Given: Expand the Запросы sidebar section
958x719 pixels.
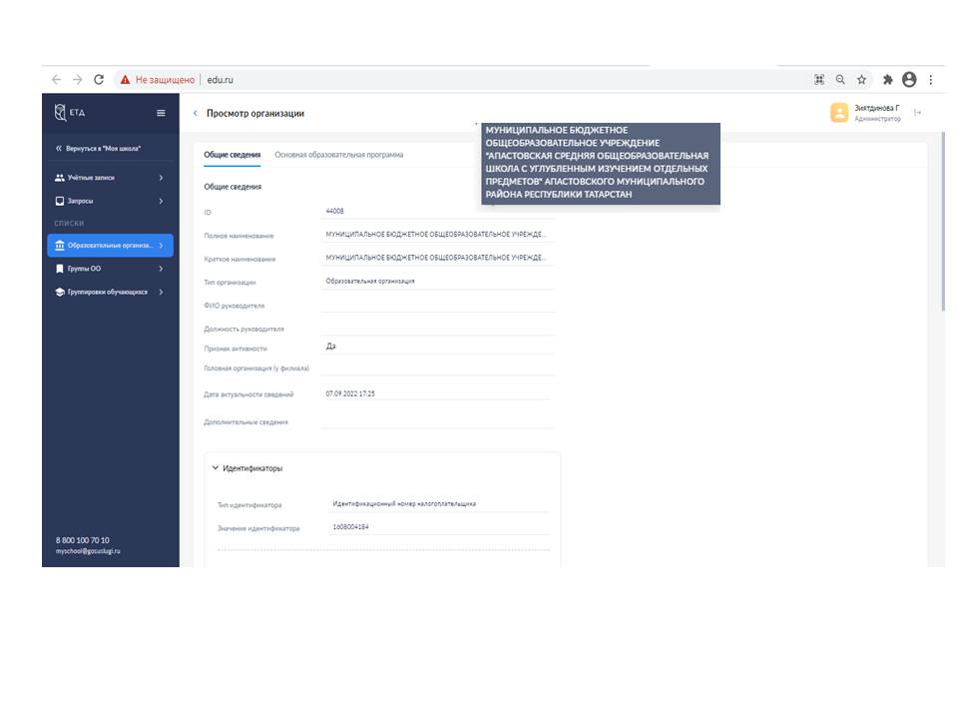Looking at the screenshot, I should pyautogui.click(x=110, y=201).
